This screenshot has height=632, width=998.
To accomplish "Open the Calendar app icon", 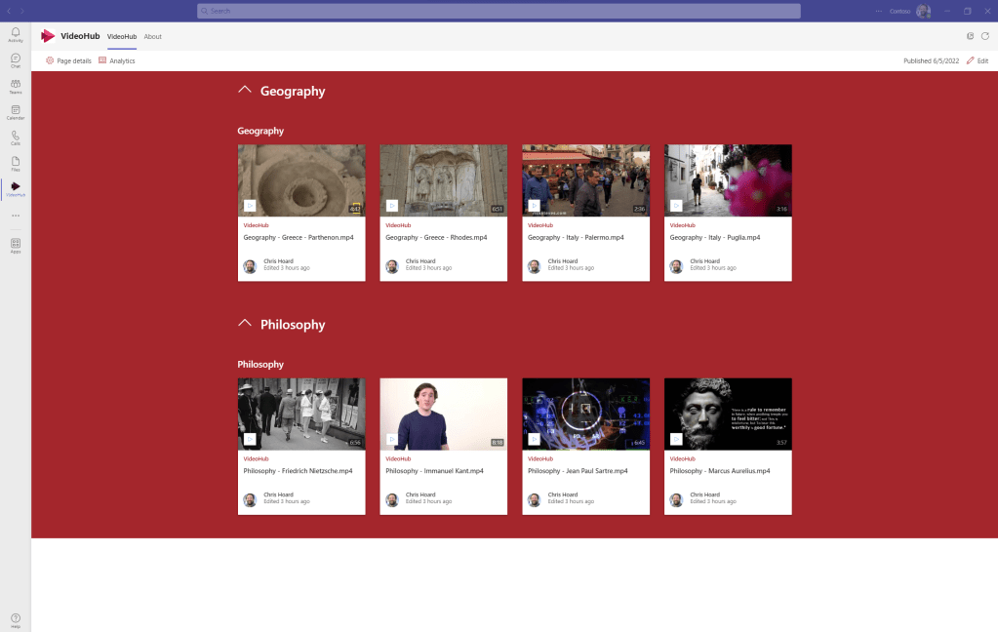I will click(x=16, y=112).
